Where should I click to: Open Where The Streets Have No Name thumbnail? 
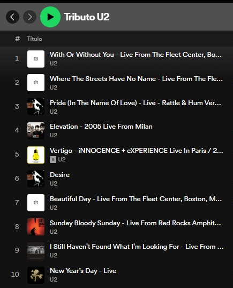36,83
